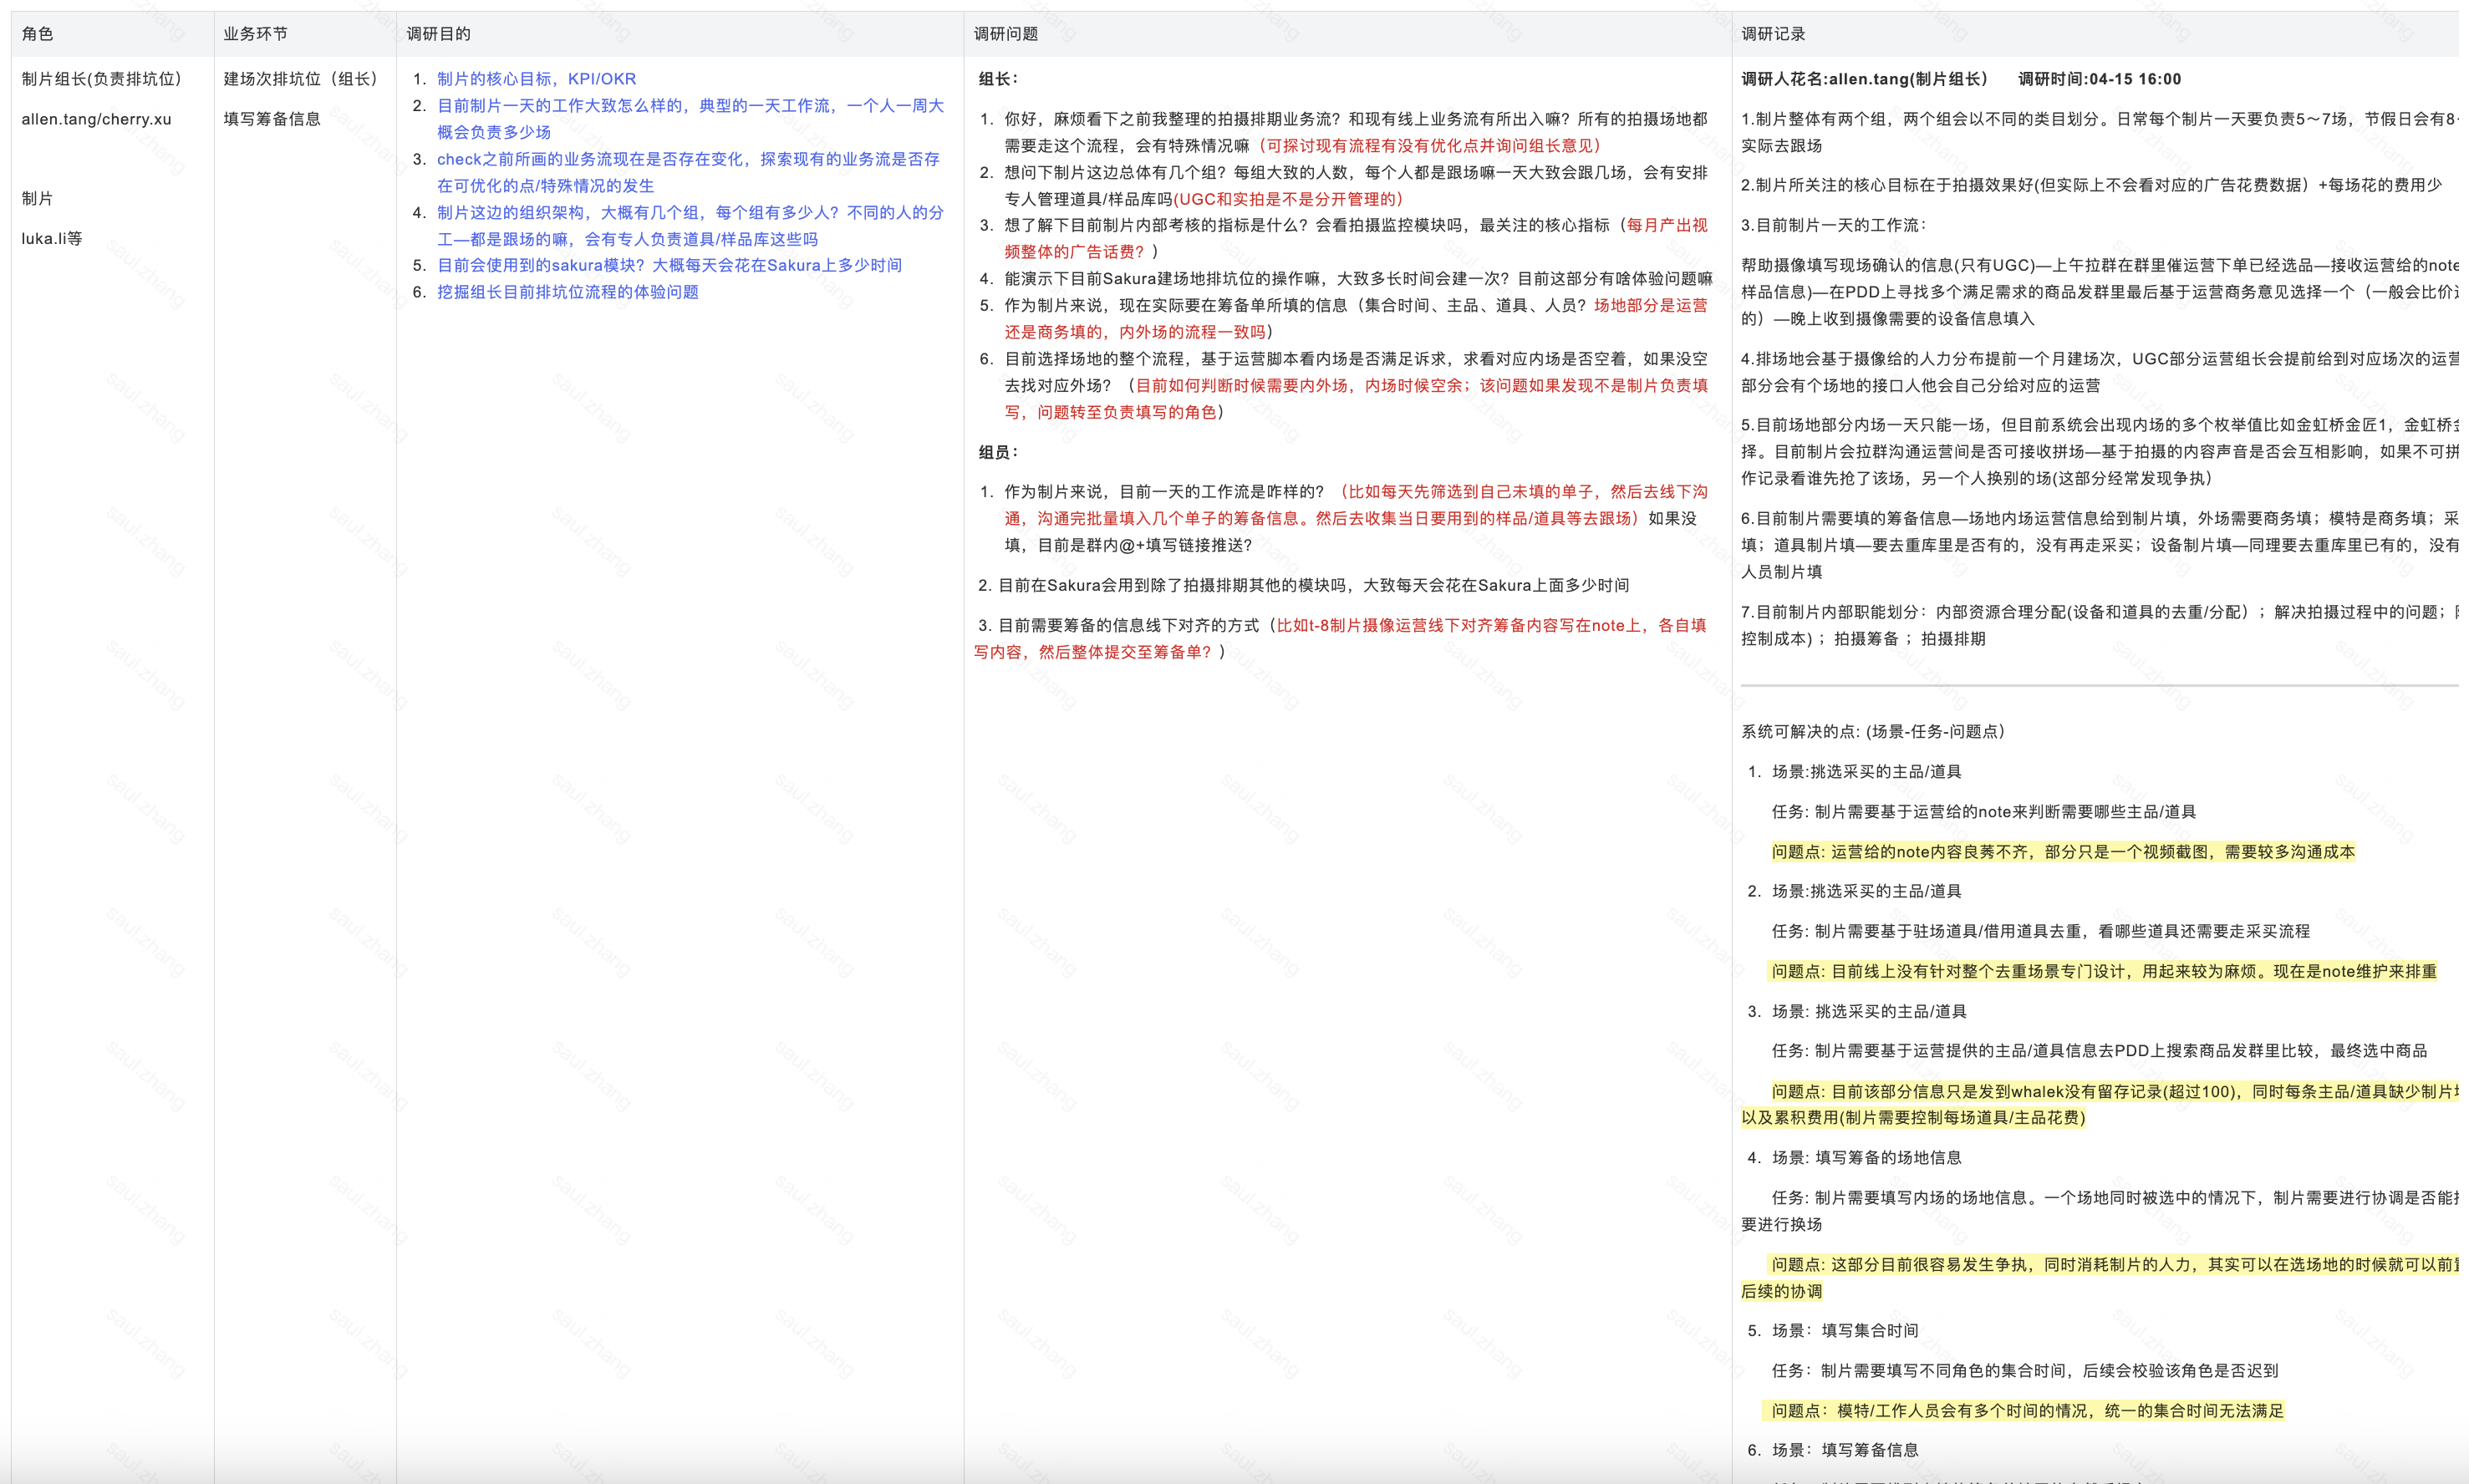Screen dimensions: 2469x1484
Task: Open the blue 制片的核心目标,KPI/OKR item
Action: click(536, 79)
